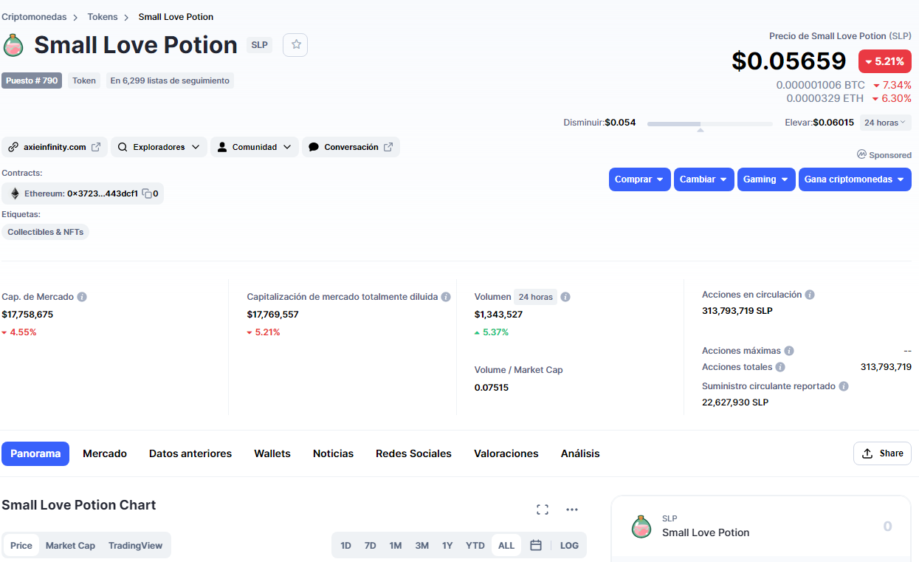
Task: Click the Puesto # 790 rank badge
Action: pos(32,80)
